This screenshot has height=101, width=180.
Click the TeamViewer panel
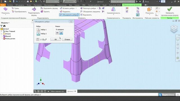click(167, 95)
